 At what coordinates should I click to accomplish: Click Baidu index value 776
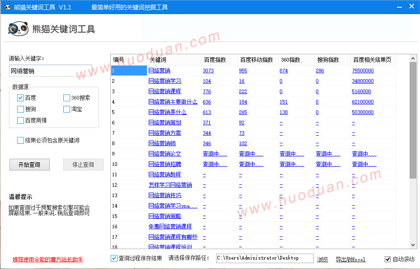pyautogui.click(x=207, y=92)
